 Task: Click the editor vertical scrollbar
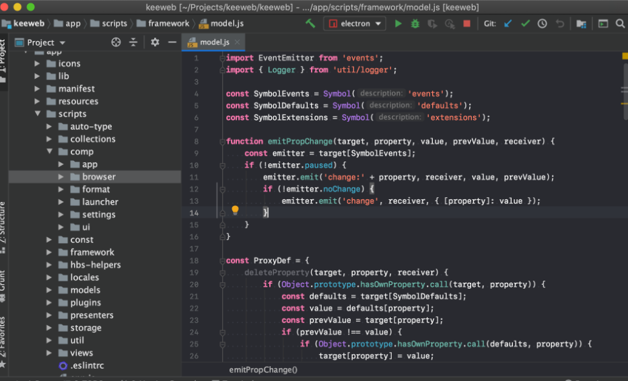[x=625, y=92]
